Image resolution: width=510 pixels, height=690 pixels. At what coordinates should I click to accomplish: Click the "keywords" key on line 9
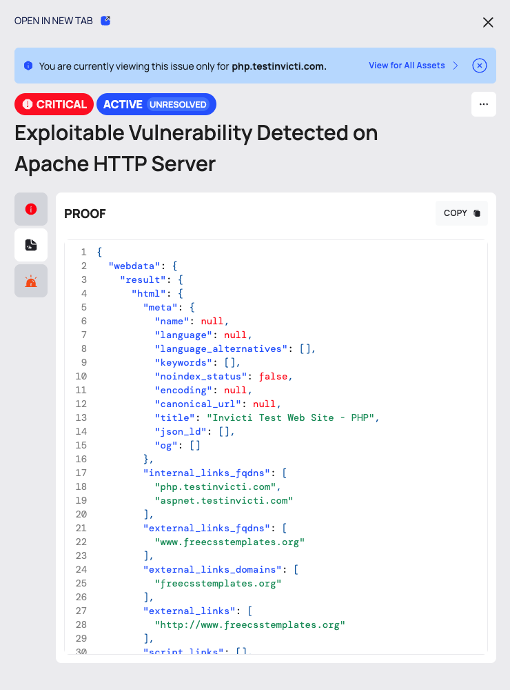[x=183, y=363]
